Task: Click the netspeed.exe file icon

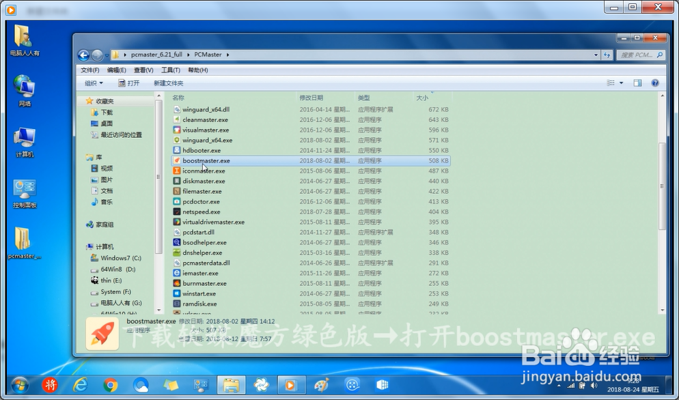Action: pyautogui.click(x=177, y=212)
